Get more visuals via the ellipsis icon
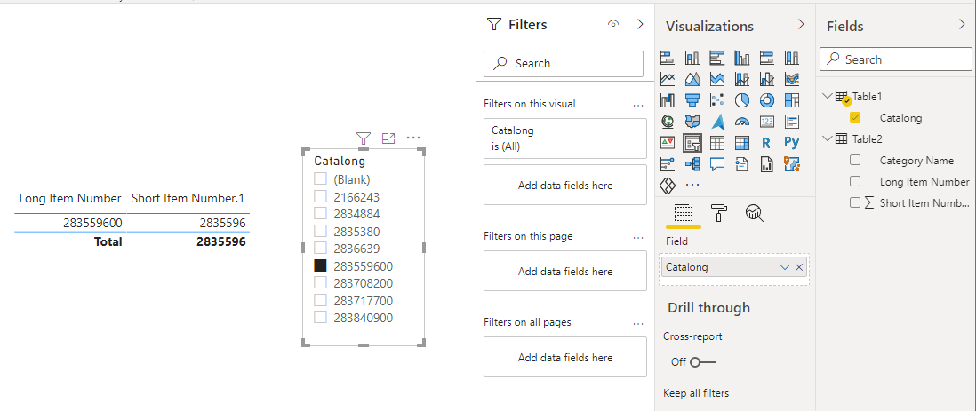The image size is (976, 411). click(692, 185)
